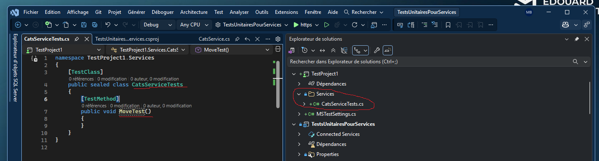Click the split editor window icon
The width and height of the screenshot is (599, 161).
277,49
